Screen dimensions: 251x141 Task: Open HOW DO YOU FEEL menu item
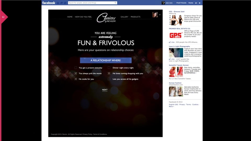[83, 17]
